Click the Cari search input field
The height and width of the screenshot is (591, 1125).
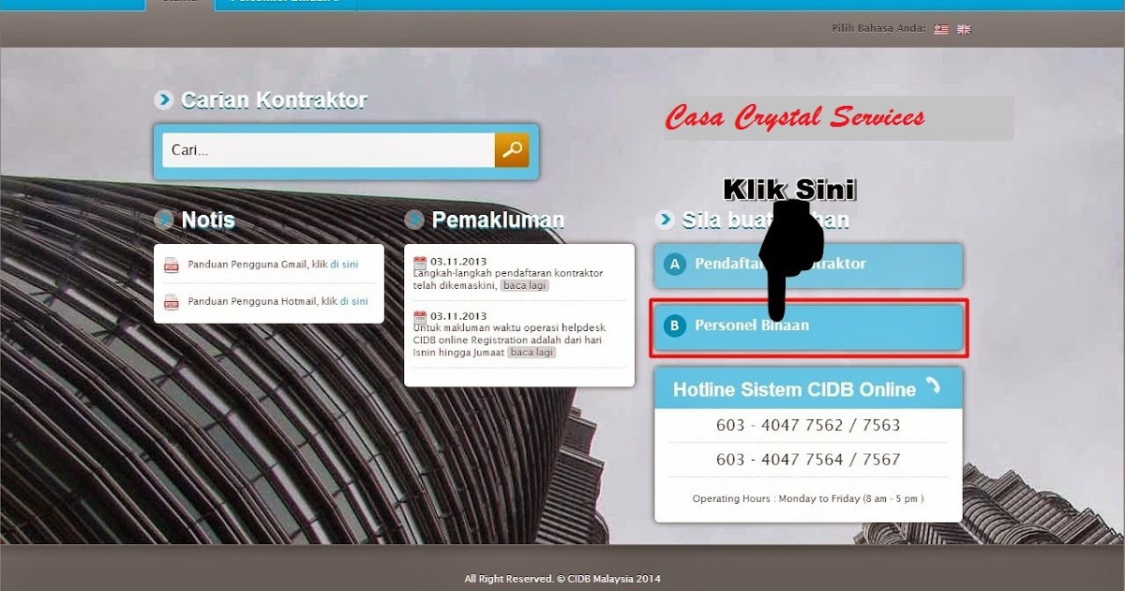tap(328, 150)
